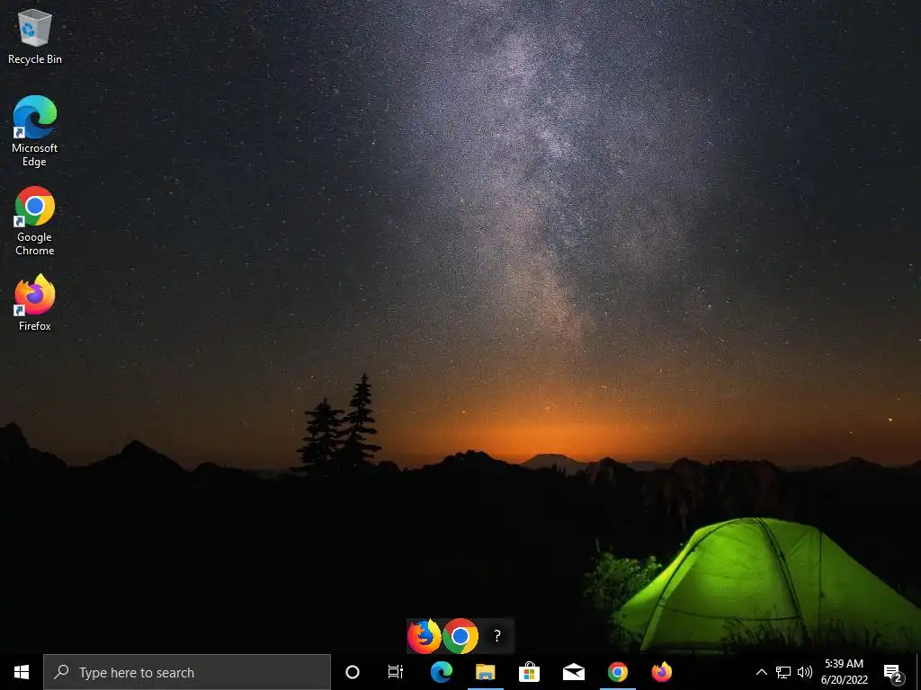Image resolution: width=921 pixels, height=690 pixels.
Task: Open the volume speaker tray icon
Action: (x=805, y=672)
